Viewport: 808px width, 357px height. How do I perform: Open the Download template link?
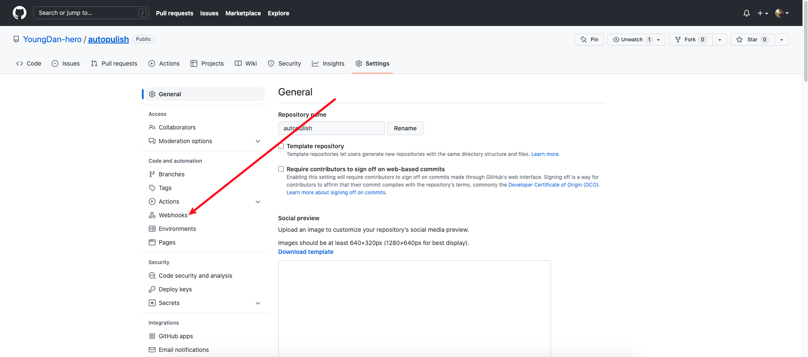click(x=306, y=252)
